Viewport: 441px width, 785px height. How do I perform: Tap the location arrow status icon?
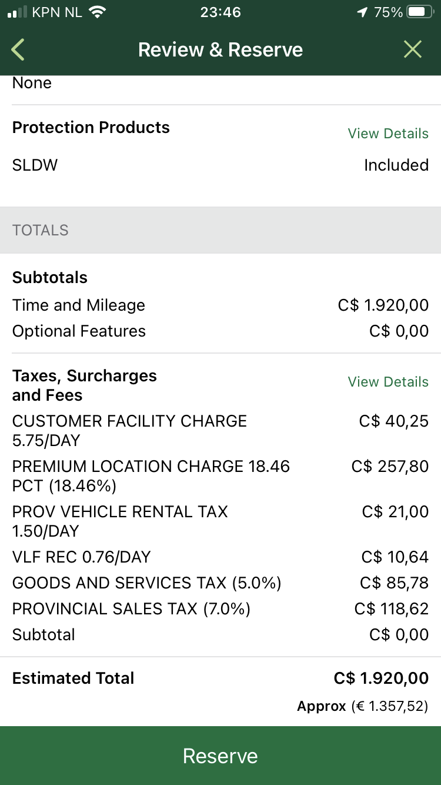coord(362,12)
